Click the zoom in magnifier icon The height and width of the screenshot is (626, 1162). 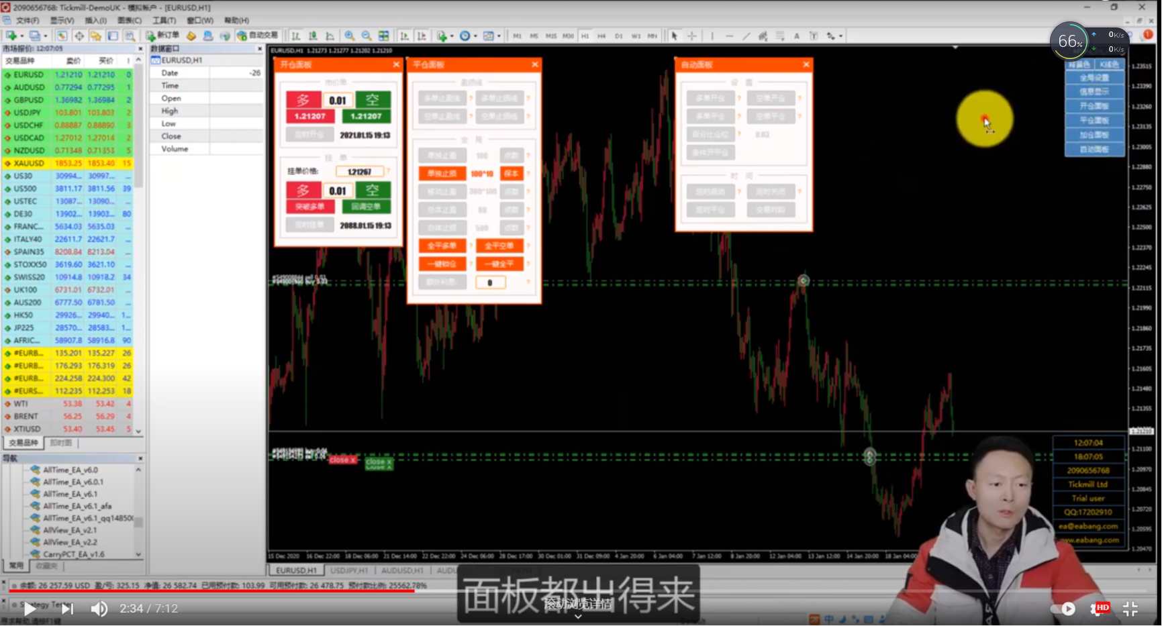pyautogui.click(x=349, y=36)
